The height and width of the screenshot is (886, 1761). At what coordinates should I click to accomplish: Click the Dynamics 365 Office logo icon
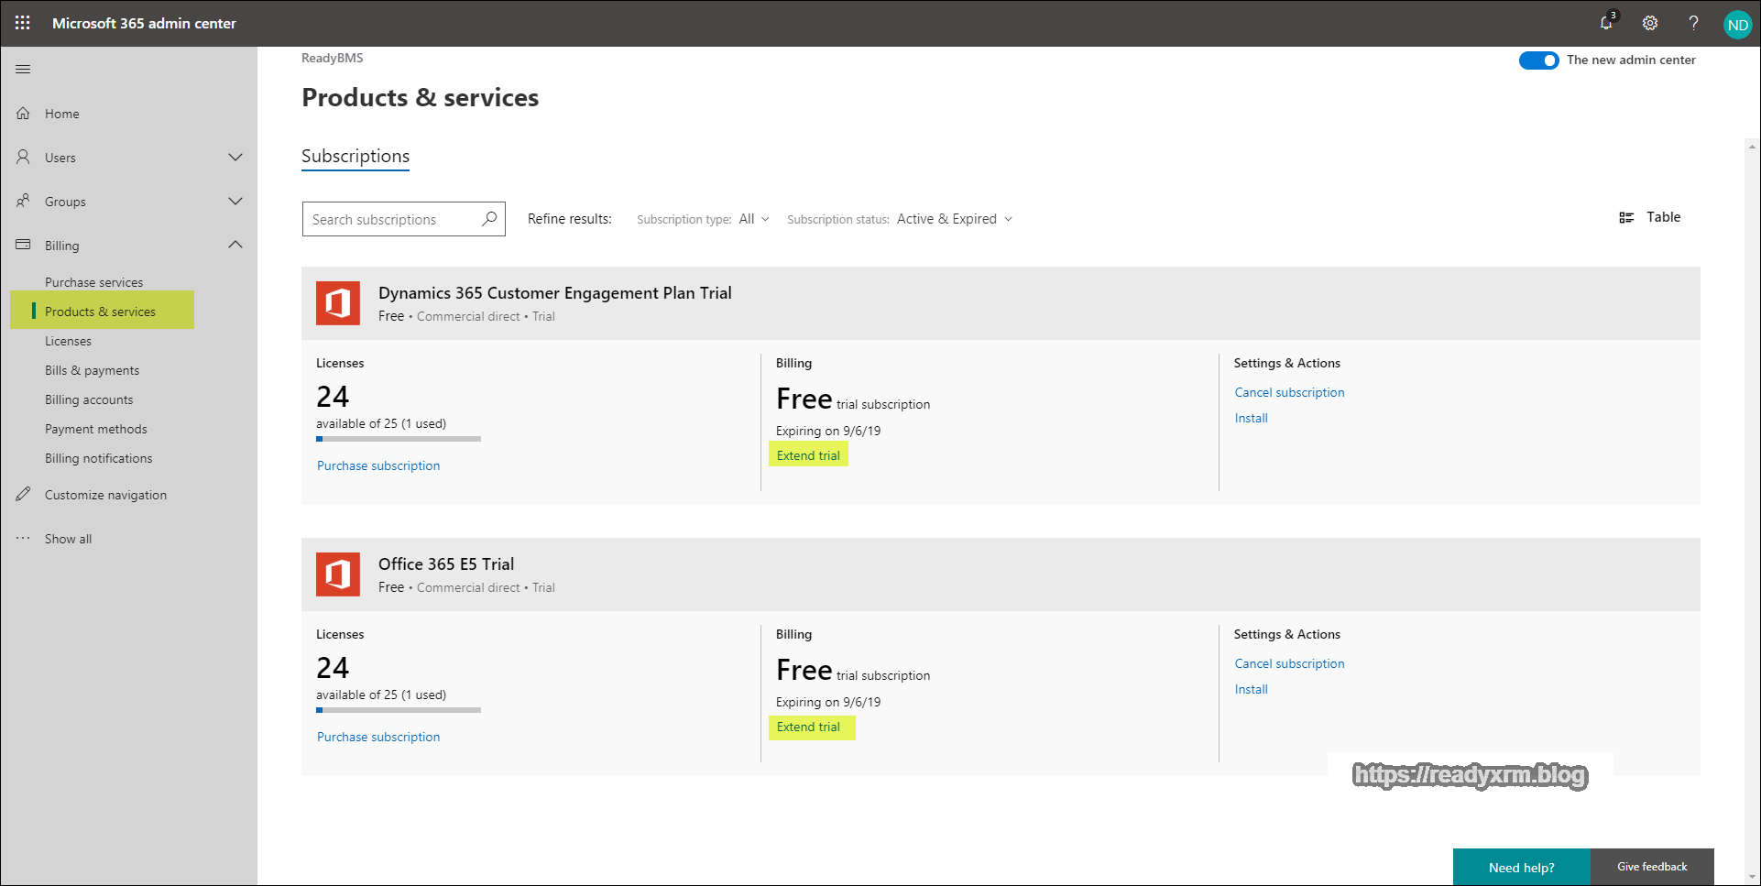click(338, 303)
